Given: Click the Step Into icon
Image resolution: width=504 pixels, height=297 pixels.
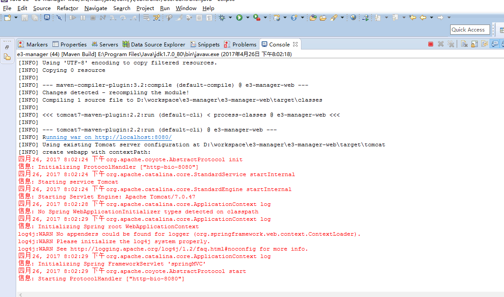Looking at the screenshot, I should coord(113,18).
